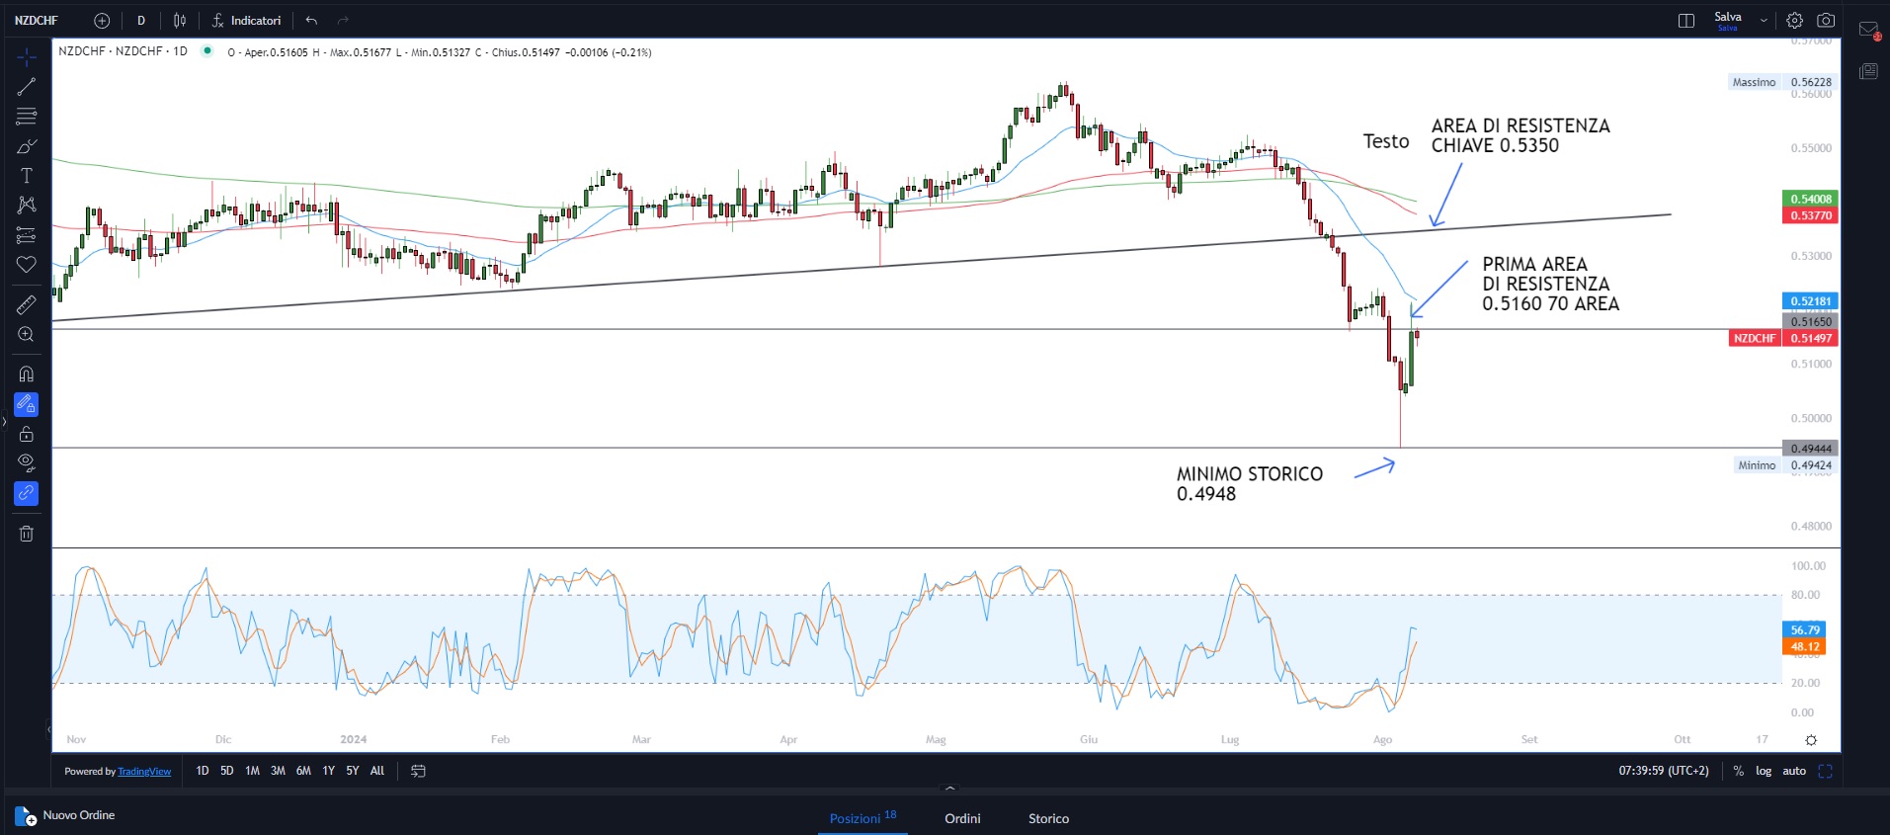
Task: Toggle magnet mode for drawings
Action: (27, 375)
